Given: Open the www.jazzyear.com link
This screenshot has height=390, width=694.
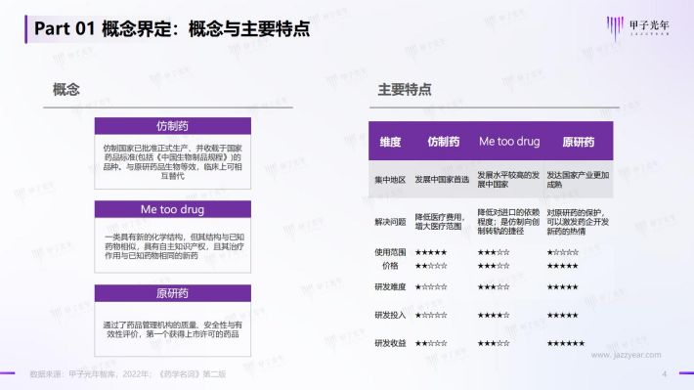Looking at the screenshot, I should (626, 355).
